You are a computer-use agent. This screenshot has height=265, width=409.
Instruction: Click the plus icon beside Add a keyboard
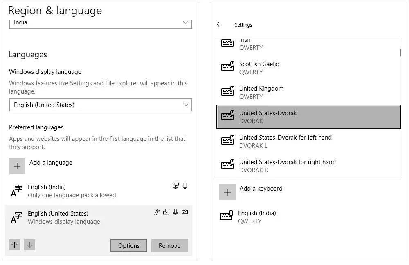point(227,192)
